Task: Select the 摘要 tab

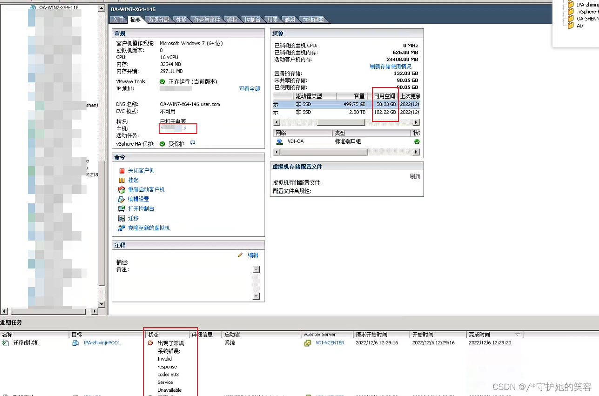Action: tap(135, 20)
